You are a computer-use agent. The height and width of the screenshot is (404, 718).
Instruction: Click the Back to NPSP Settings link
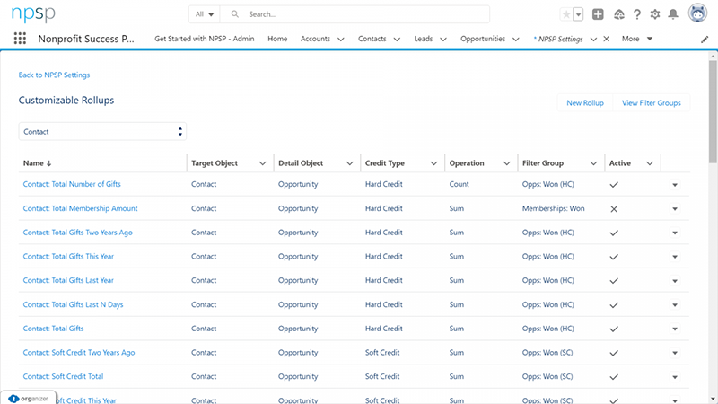[x=54, y=75]
